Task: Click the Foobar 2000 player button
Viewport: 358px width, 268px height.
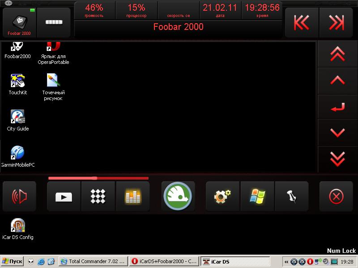Action: point(19,22)
